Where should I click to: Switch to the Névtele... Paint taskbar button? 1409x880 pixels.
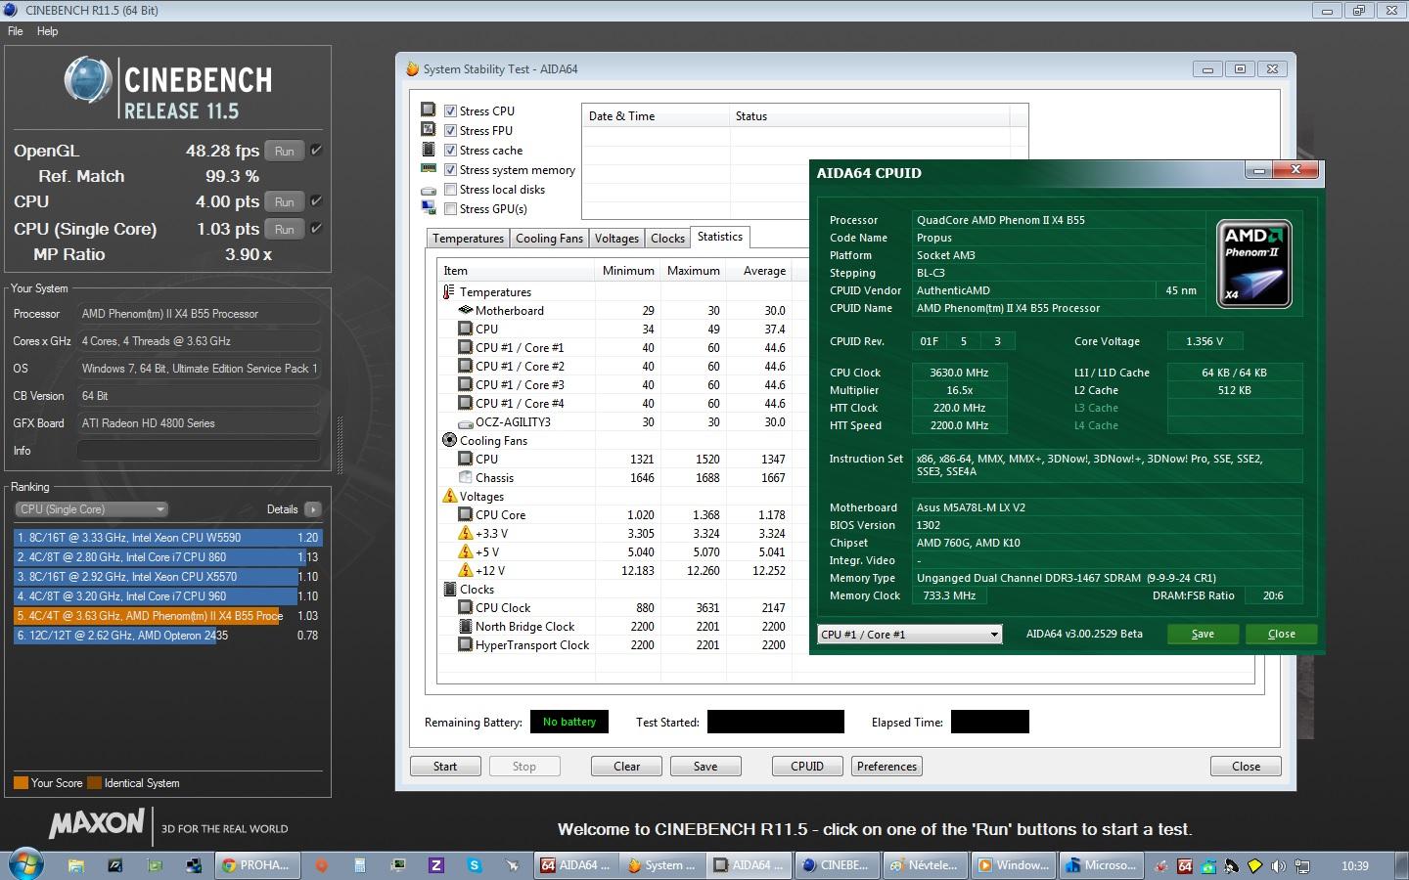coord(924,865)
